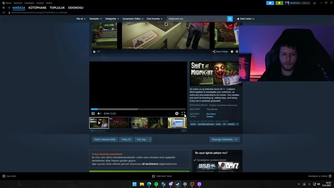
Task: Open the Yok Say dropdown arrow
Action: click(150, 139)
